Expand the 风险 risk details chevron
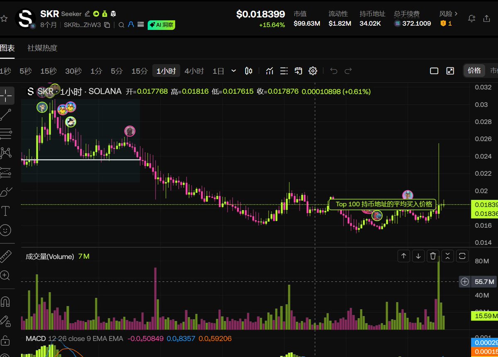The image size is (498, 357). tap(456, 14)
